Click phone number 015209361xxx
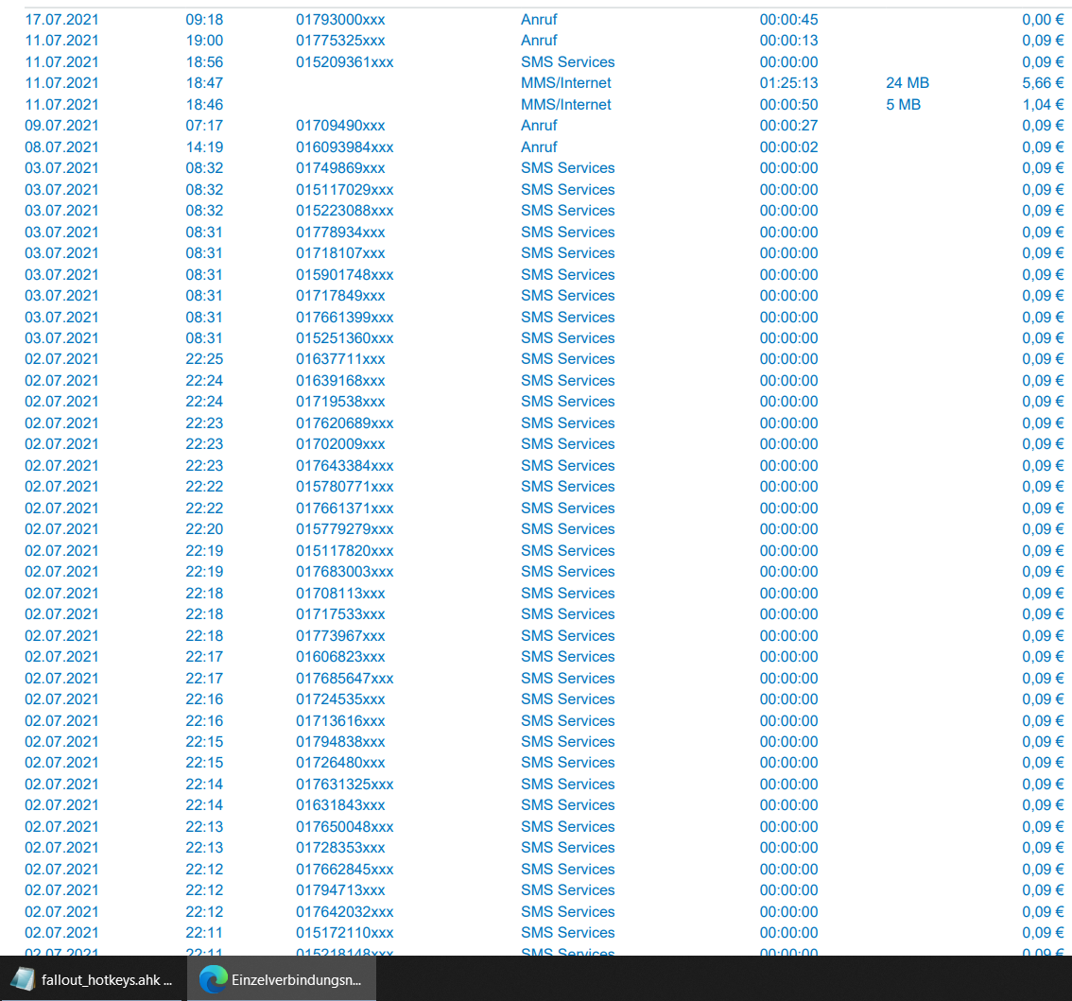1072x1001 pixels. tap(344, 61)
